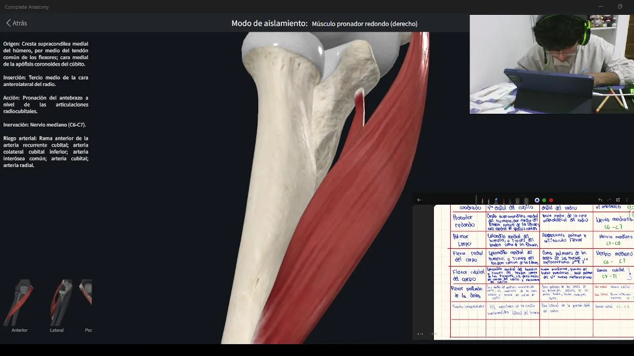
Task: Click the 'Acción:' paragraph in the info panel
Action: [46, 104]
